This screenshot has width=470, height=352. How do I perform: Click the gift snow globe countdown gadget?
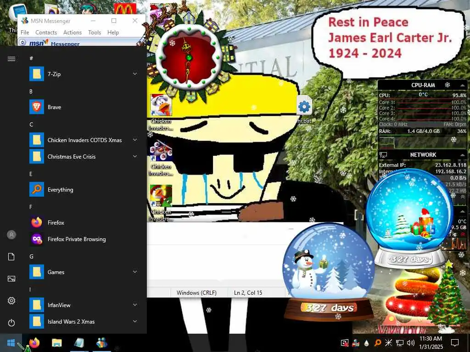click(410, 218)
